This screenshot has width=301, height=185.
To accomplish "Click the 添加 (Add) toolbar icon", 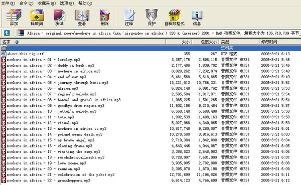I will point(14,17).
